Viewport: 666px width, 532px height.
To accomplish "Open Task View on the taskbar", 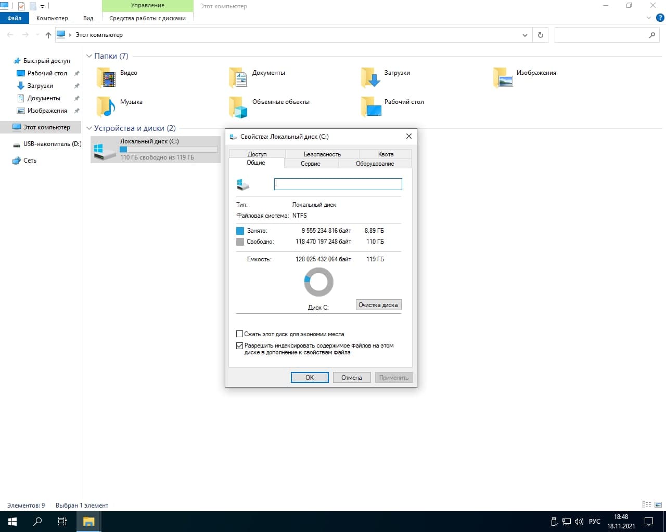I will point(62,522).
